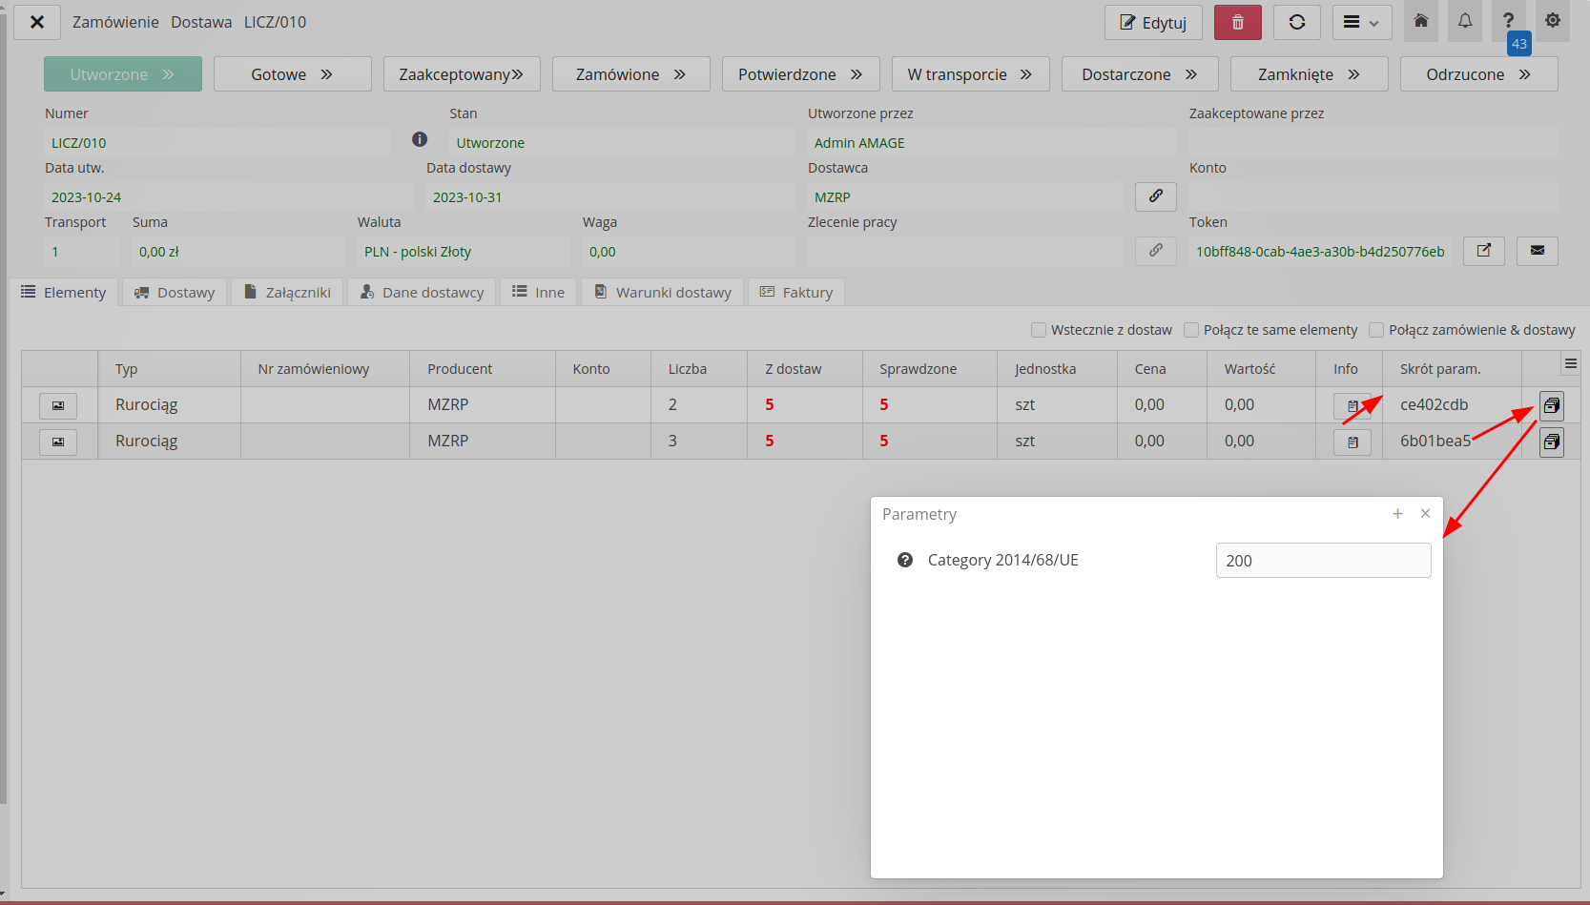The width and height of the screenshot is (1590, 905).
Task: Check 'Połącz zamówienie & dostawy' option
Action: pos(1376,330)
